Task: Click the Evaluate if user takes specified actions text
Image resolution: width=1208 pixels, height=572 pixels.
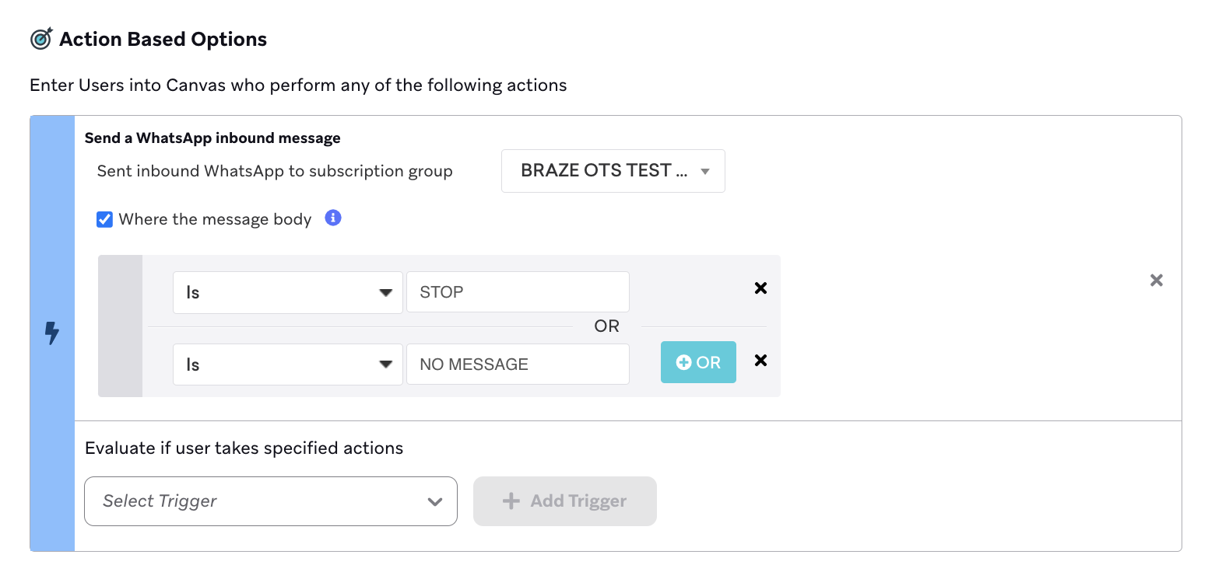Action: click(244, 448)
